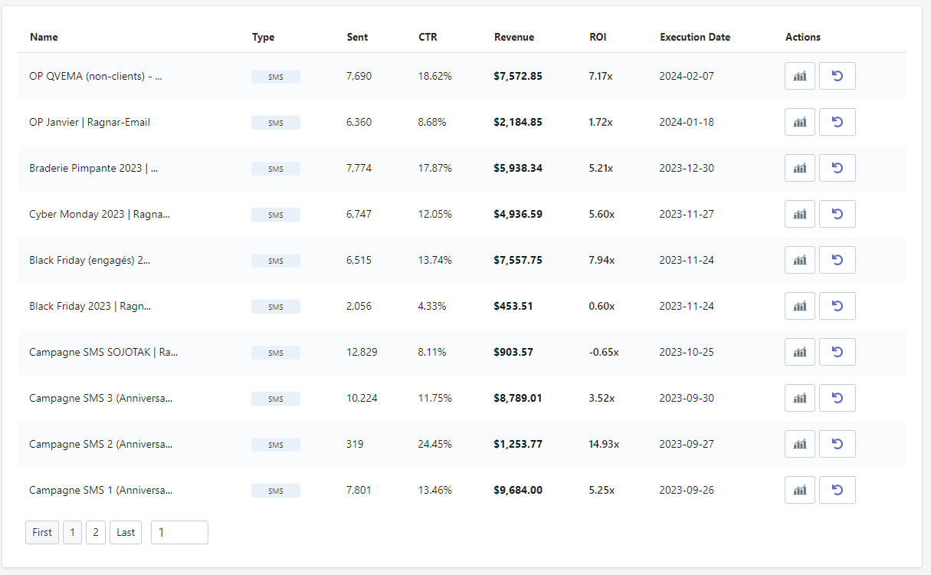This screenshot has width=931, height=575.
Task: Click Campagne SMS 2 (Anniversa... name
Action: tap(101, 444)
